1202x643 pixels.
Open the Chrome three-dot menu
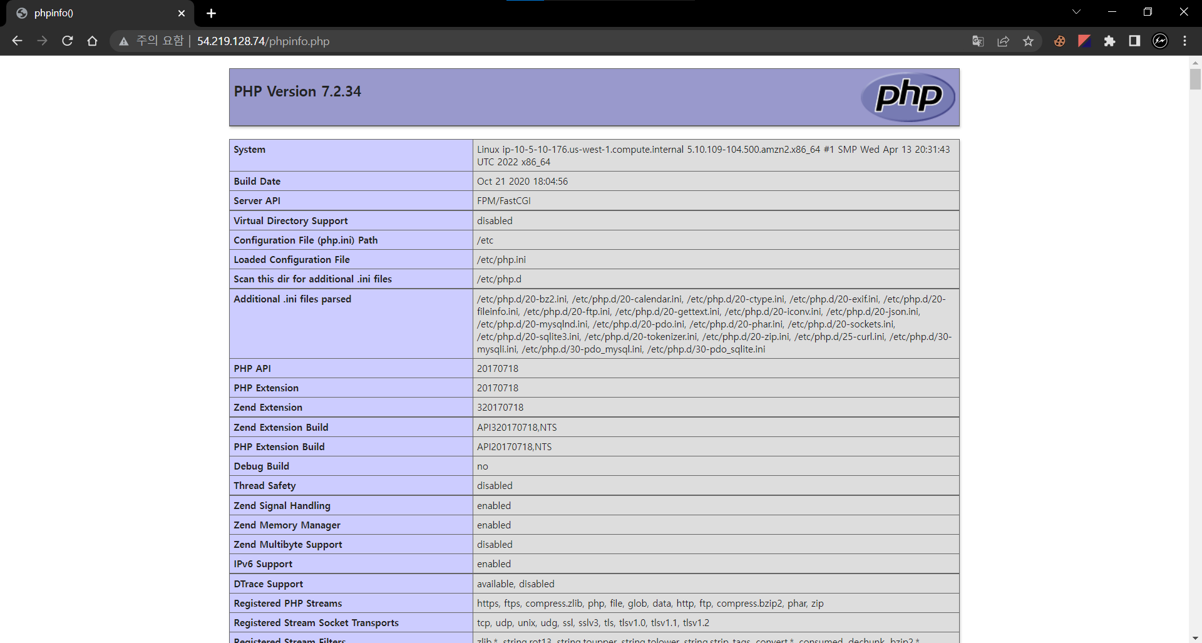point(1184,41)
